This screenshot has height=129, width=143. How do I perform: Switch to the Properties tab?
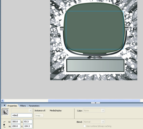click(x=12, y=106)
